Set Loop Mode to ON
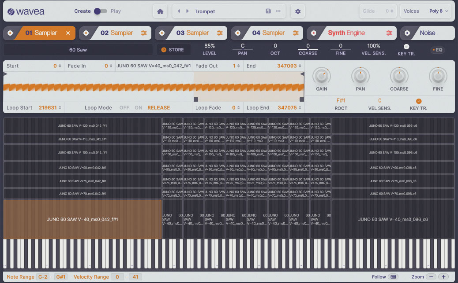The image size is (458, 283). tap(139, 107)
